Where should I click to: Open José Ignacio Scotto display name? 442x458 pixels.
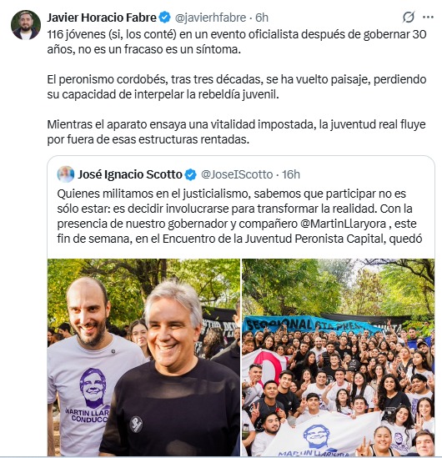130,174
